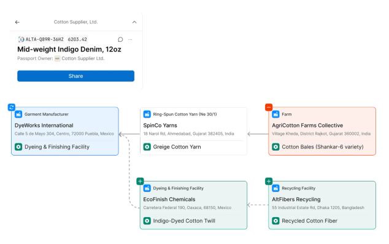Click the factory icon next to Recycling Facility
The height and width of the screenshot is (244, 389).
coord(275,188)
